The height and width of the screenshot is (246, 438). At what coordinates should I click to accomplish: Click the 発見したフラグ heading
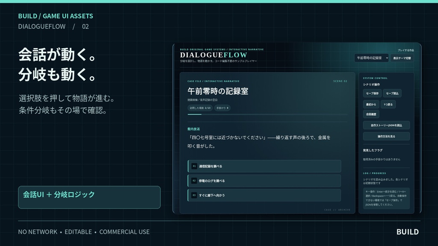point(373,150)
